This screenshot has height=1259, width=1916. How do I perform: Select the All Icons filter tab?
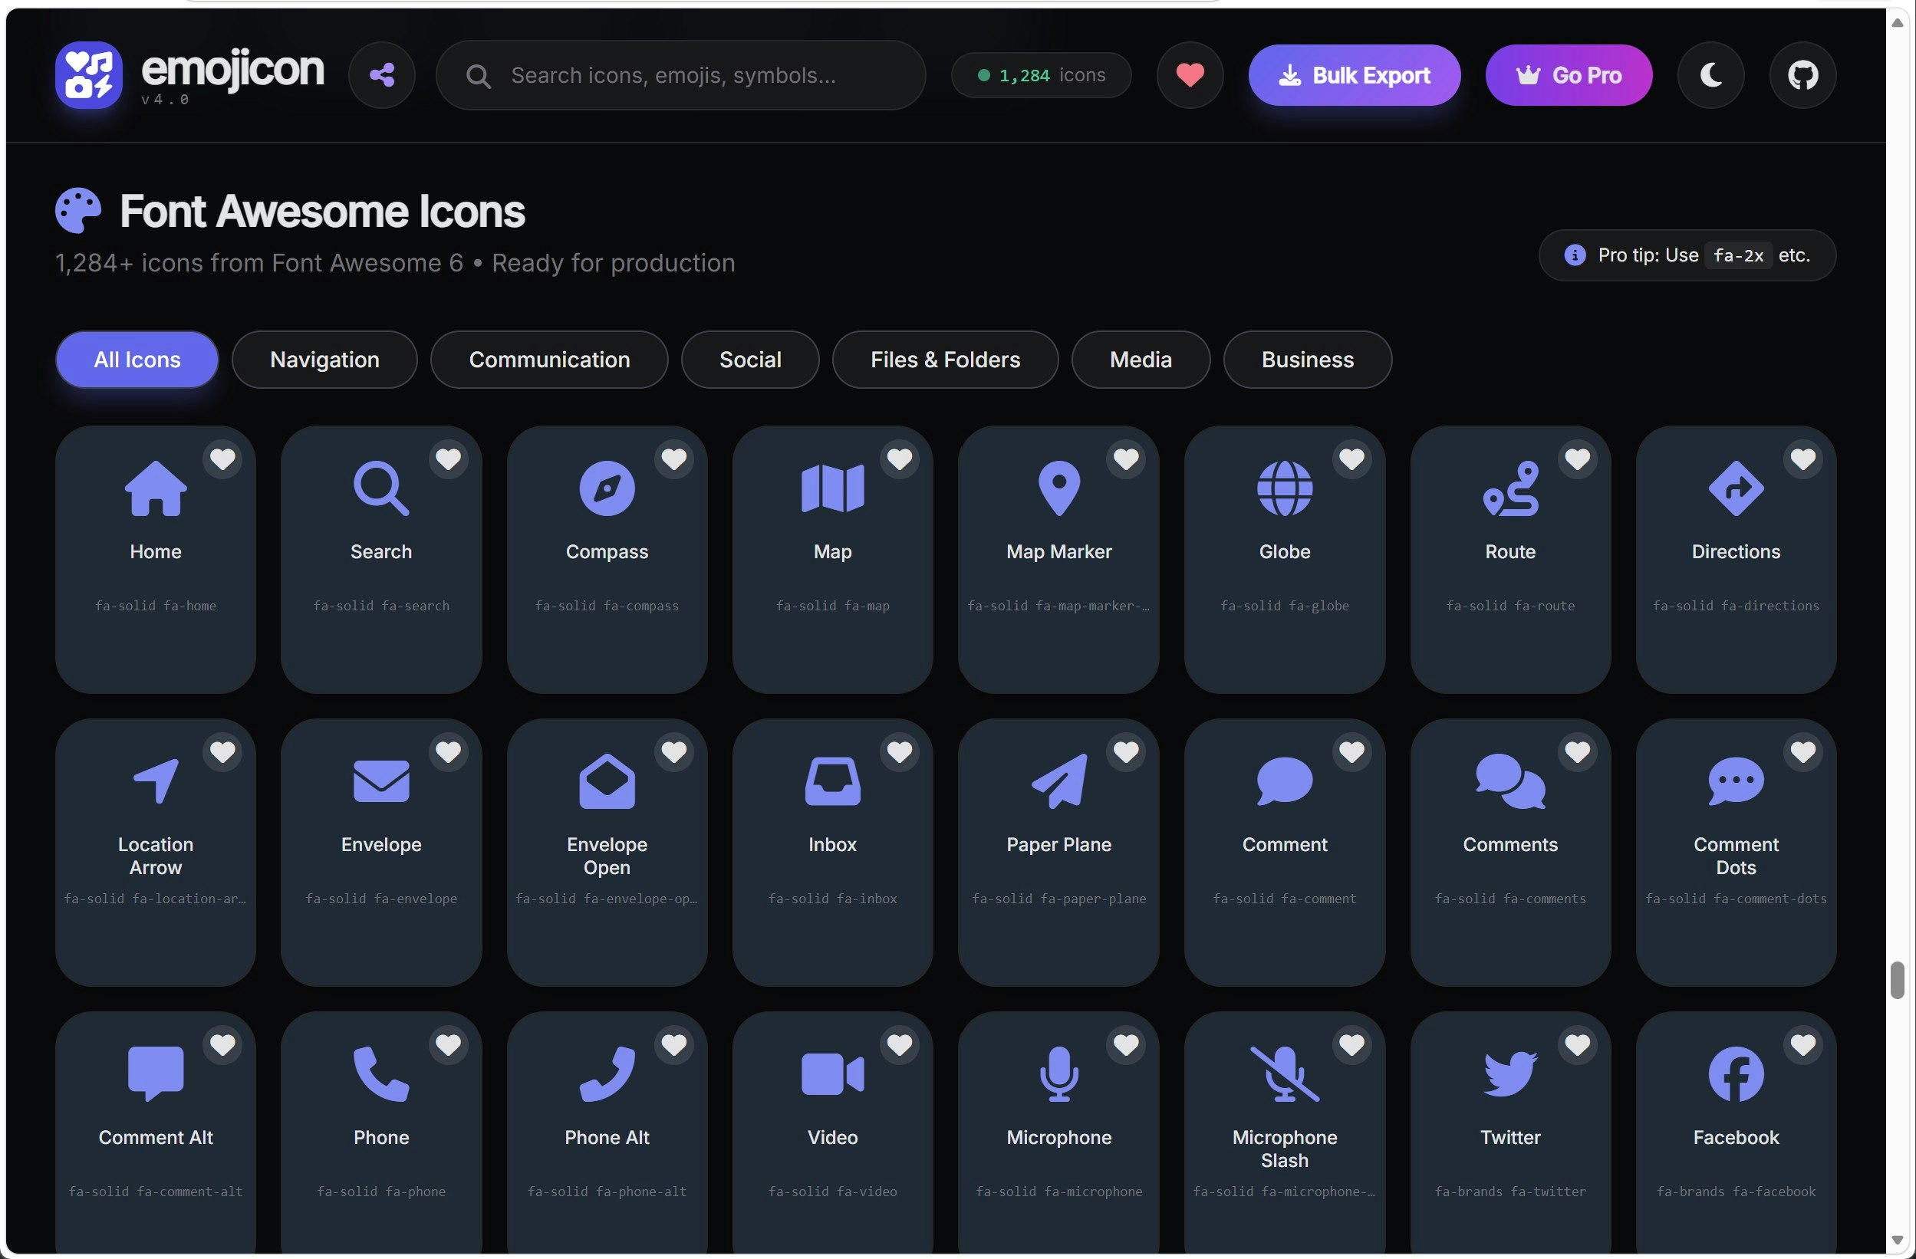tap(137, 360)
